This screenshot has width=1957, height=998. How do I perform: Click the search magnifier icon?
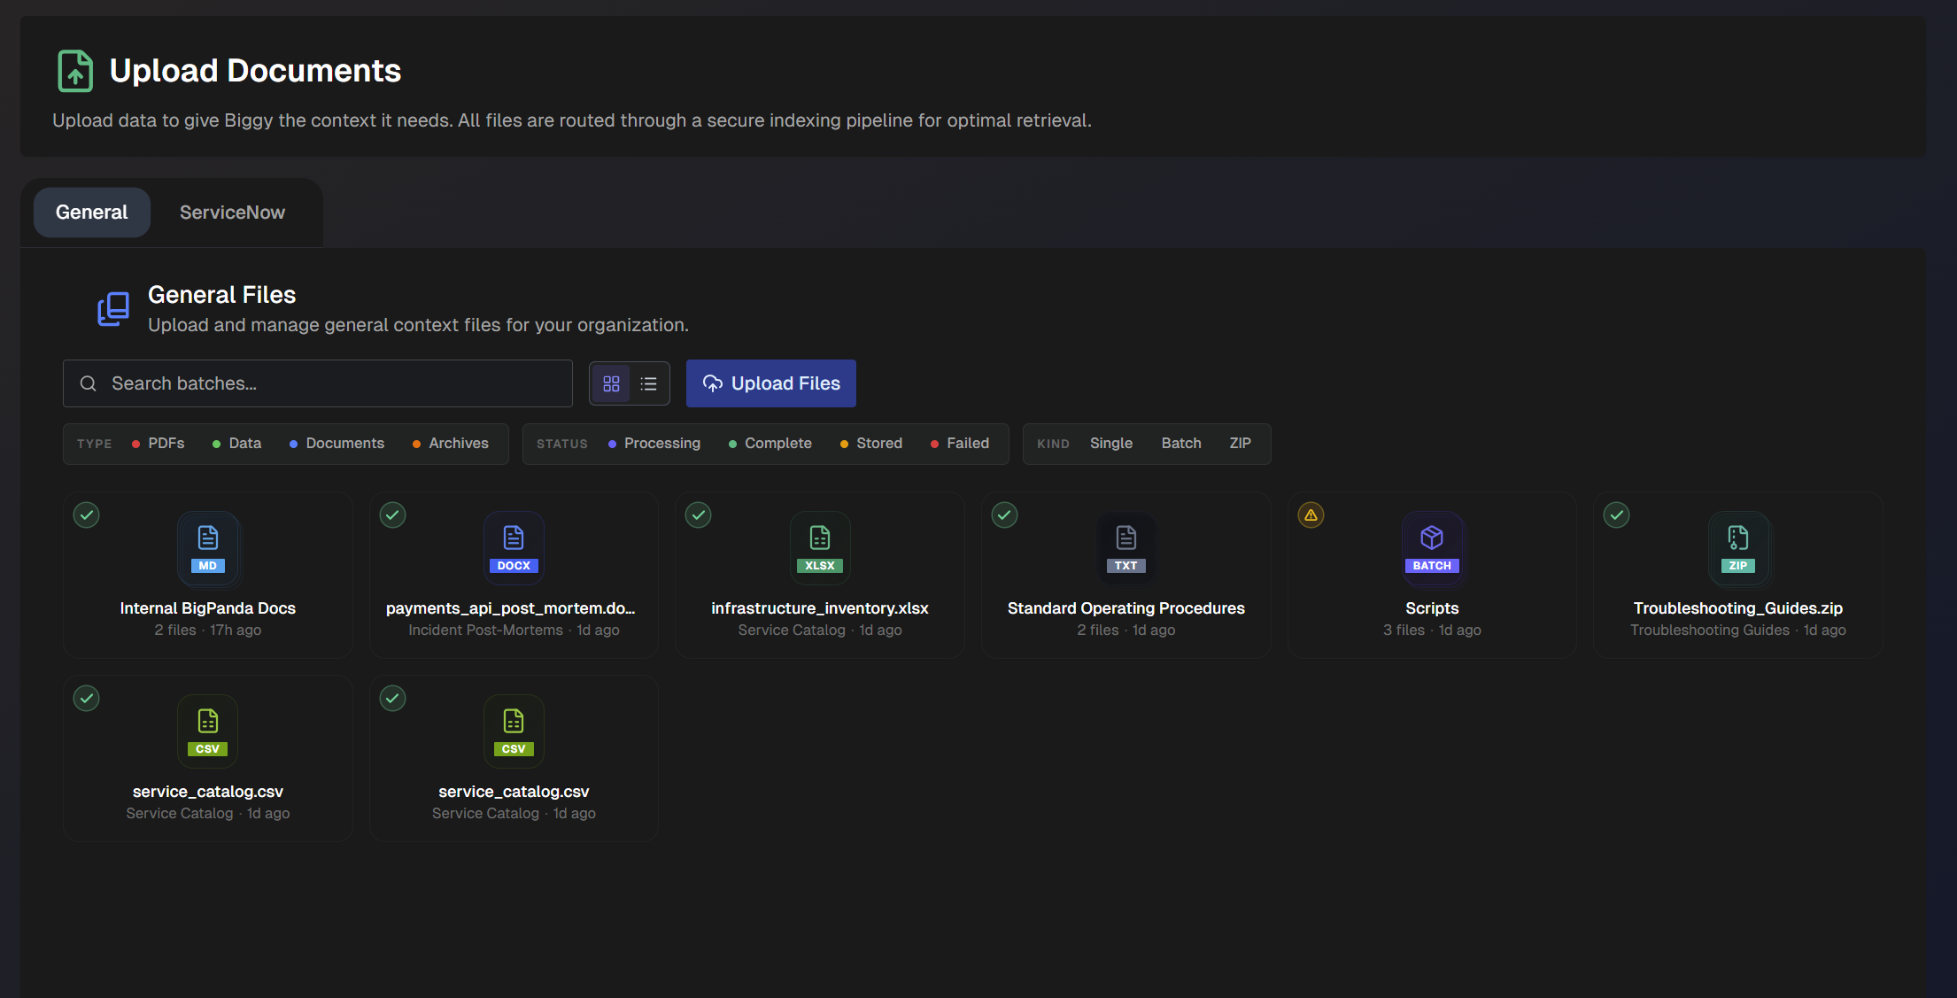(x=89, y=383)
